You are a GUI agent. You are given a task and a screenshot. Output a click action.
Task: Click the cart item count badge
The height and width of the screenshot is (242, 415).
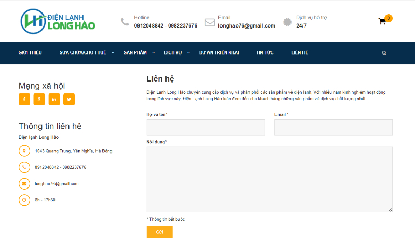click(389, 18)
